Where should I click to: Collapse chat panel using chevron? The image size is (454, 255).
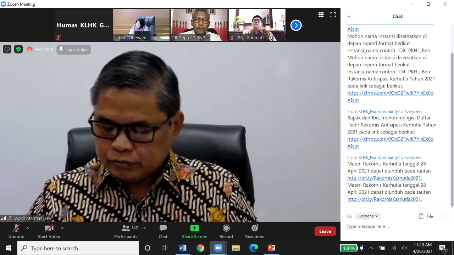[x=349, y=16]
